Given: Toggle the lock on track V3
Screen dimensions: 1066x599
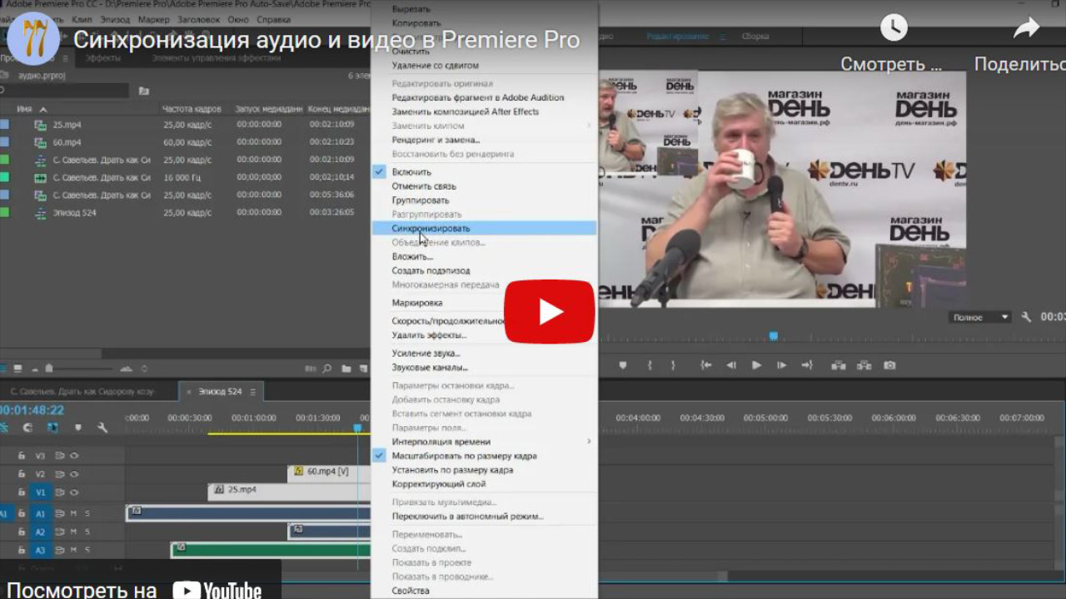Looking at the screenshot, I should click(x=22, y=456).
